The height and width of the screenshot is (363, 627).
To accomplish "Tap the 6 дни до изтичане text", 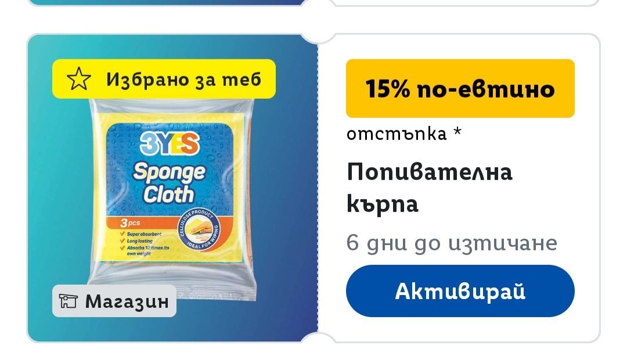I will (452, 243).
